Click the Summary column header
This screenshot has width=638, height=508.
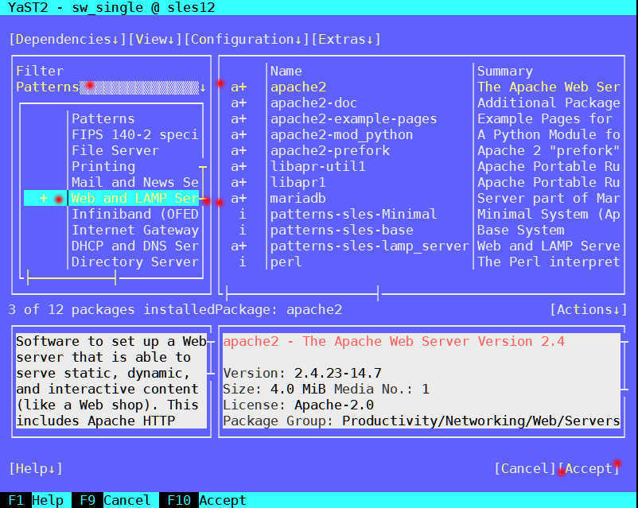pos(505,72)
